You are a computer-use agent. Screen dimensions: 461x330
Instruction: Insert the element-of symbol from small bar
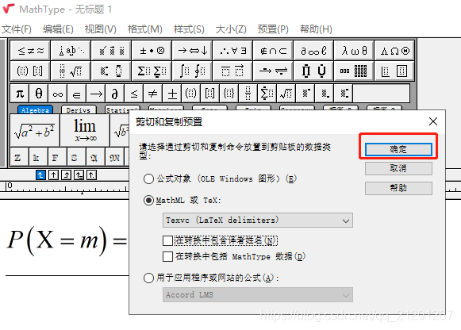(77, 94)
